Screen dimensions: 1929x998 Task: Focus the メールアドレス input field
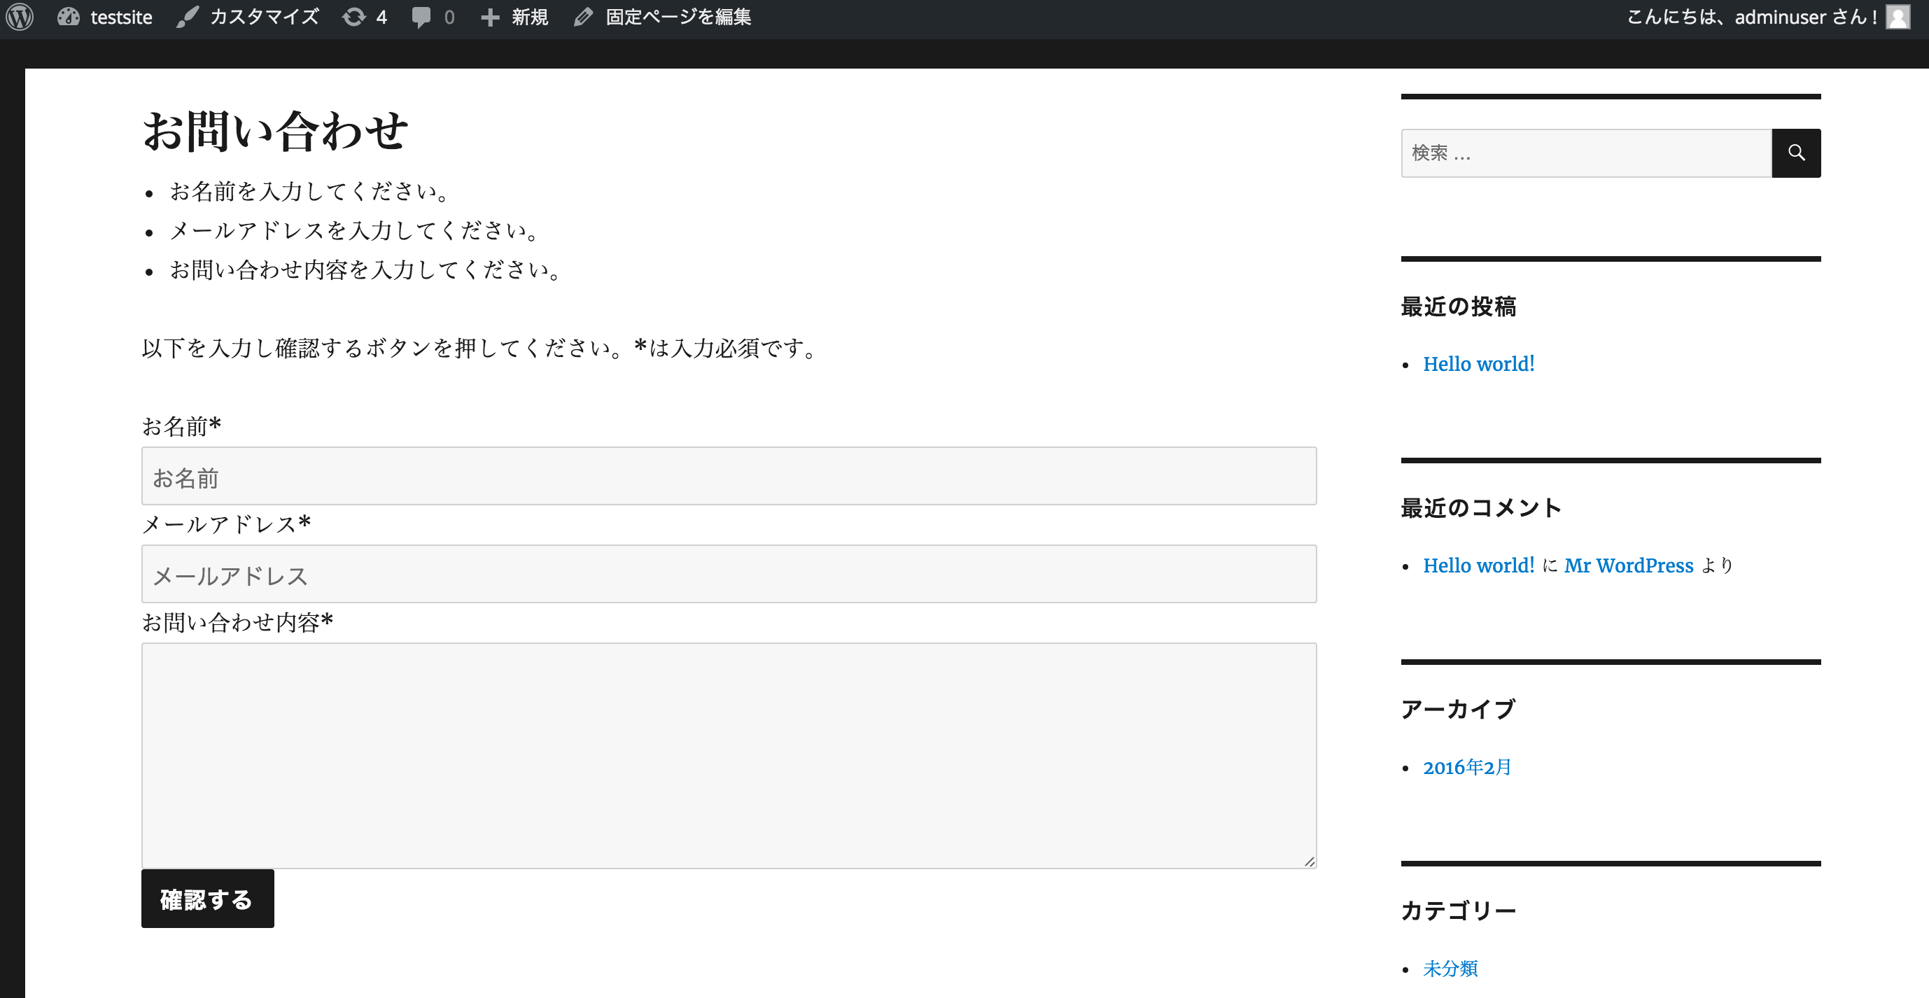coord(728,575)
